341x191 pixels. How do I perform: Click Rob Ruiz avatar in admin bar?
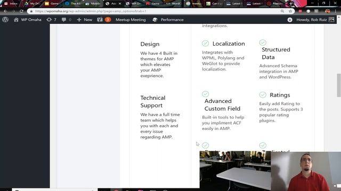331,20
